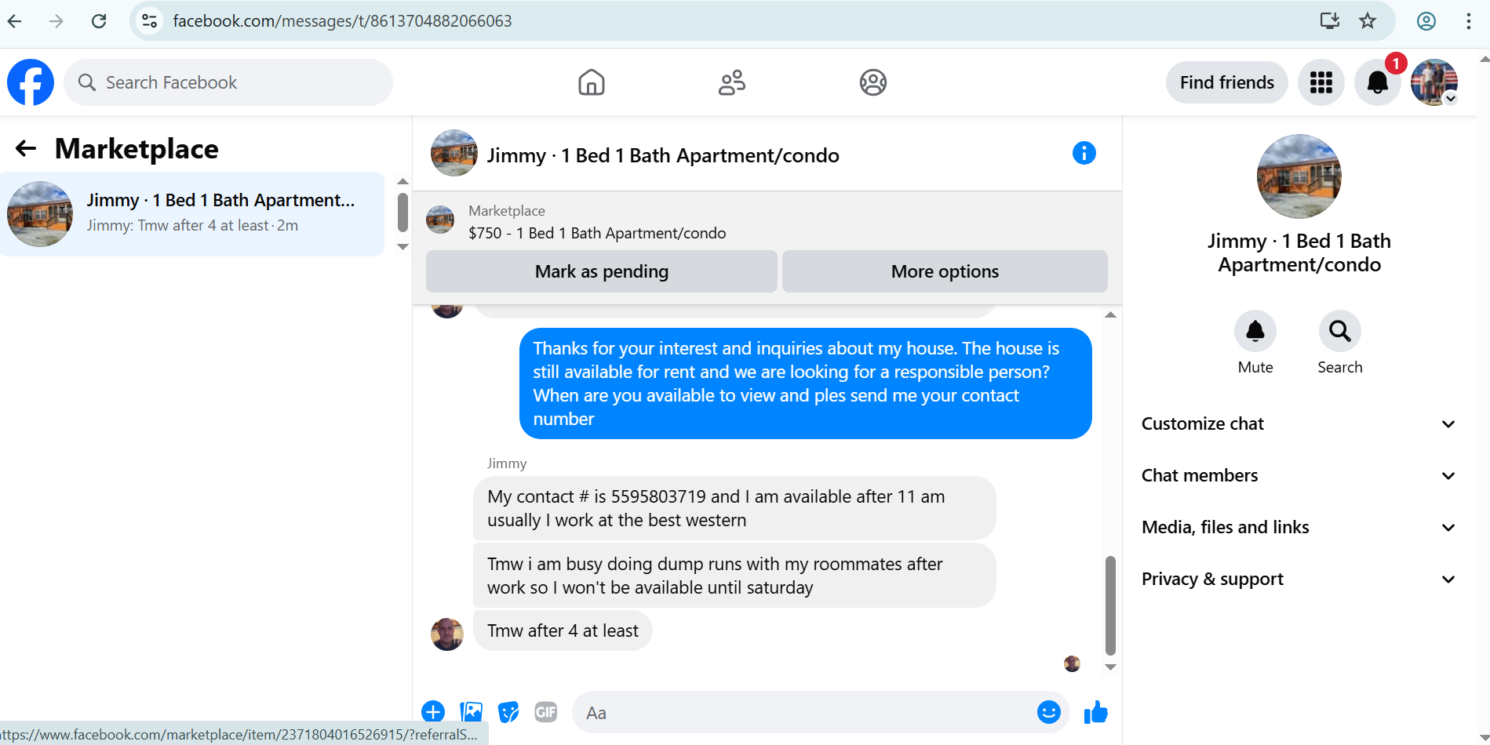Click browser back arrow
Image resolution: width=1490 pixels, height=745 pixels.
click(x=15, y=21)
